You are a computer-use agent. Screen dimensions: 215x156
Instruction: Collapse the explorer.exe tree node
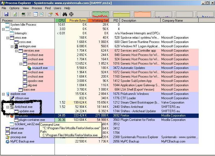(x=4, y=94)
